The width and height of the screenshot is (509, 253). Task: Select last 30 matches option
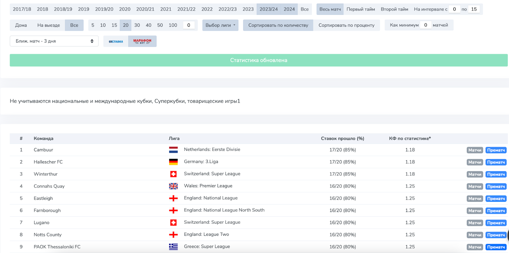pyautogui.click(x=137, y=25)
